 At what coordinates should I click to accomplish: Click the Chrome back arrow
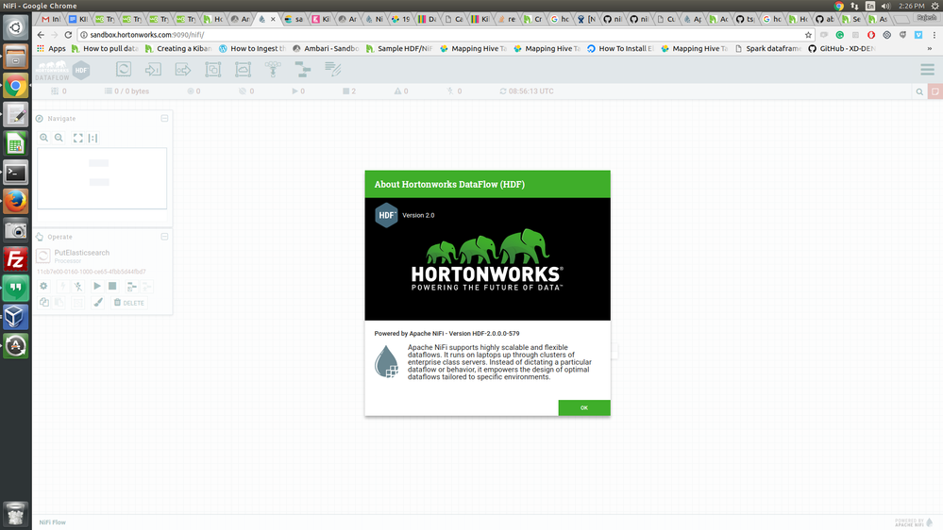(41, 35)
